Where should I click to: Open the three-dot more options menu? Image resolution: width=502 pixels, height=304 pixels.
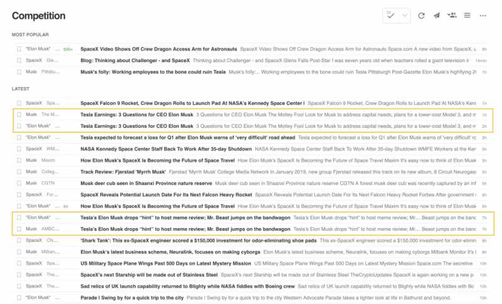click(x=483, y=16)
